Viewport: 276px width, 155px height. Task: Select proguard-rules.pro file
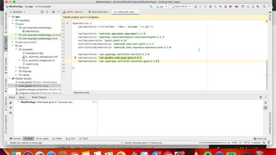click(38, 93)
